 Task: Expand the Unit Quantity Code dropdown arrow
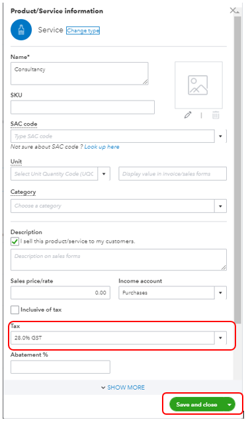pyautogui.click(x=104, y=174)
